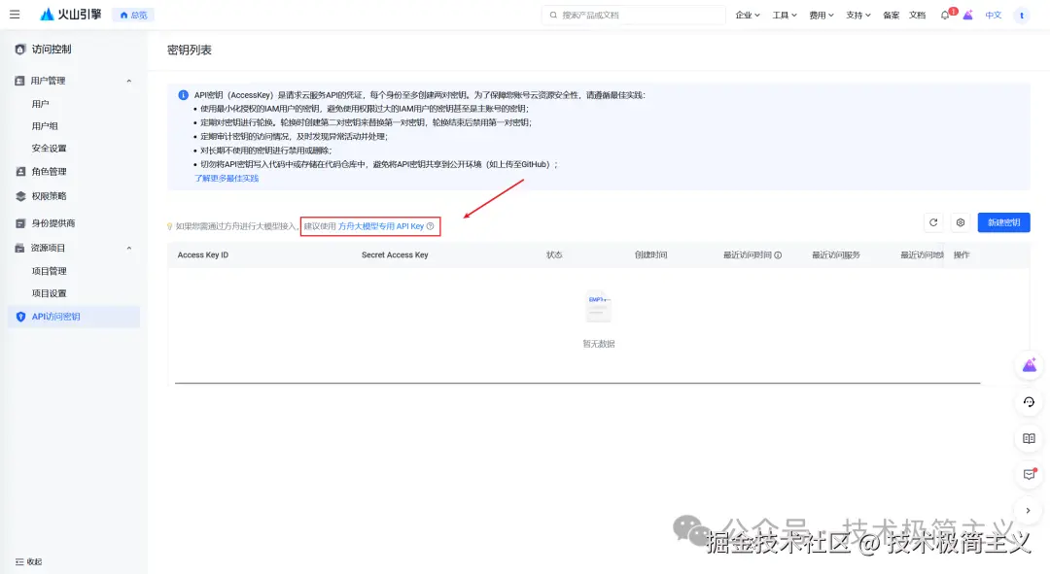The width and height of the screenshot is (1050, 574).
Task: Open the floating feedback message icon
Action: (x=1030, y=474)
